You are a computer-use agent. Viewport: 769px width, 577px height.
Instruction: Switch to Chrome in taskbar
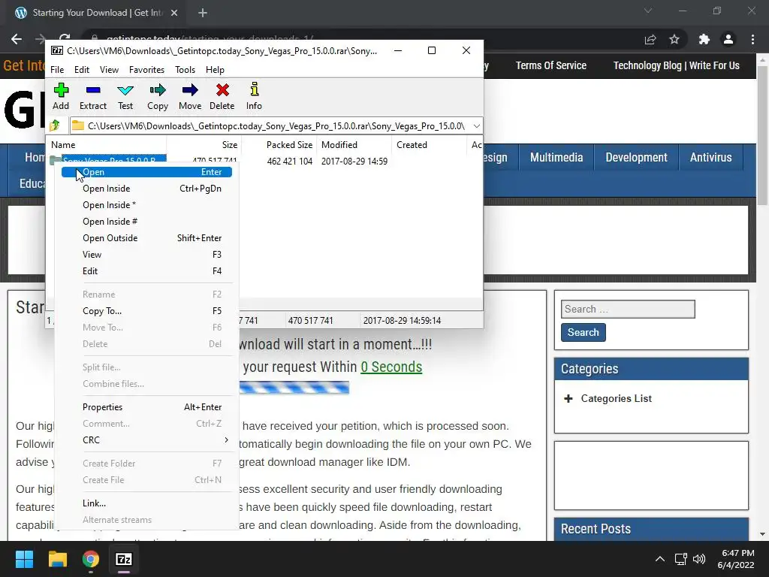pos(91,559)
